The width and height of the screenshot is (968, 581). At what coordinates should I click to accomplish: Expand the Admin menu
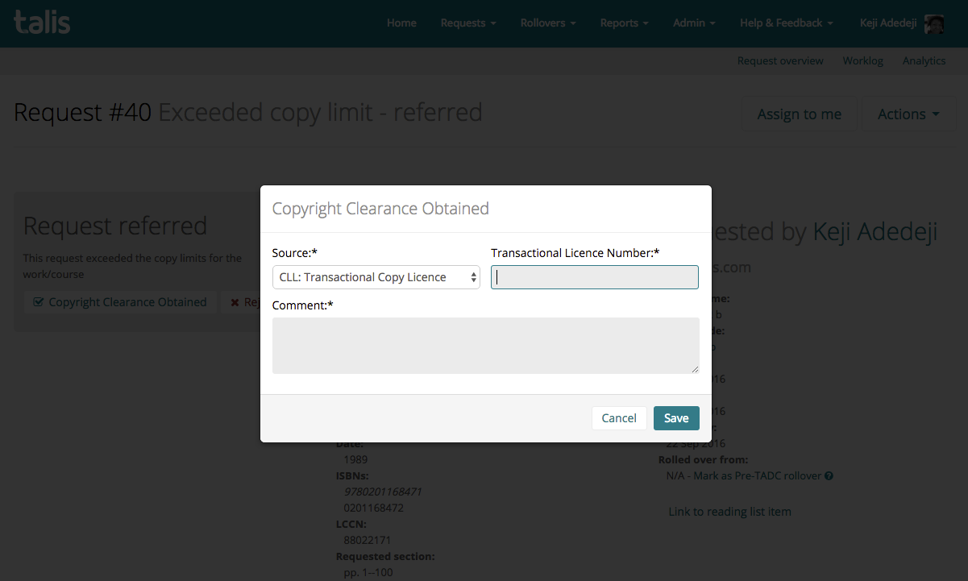pos(694,23)
